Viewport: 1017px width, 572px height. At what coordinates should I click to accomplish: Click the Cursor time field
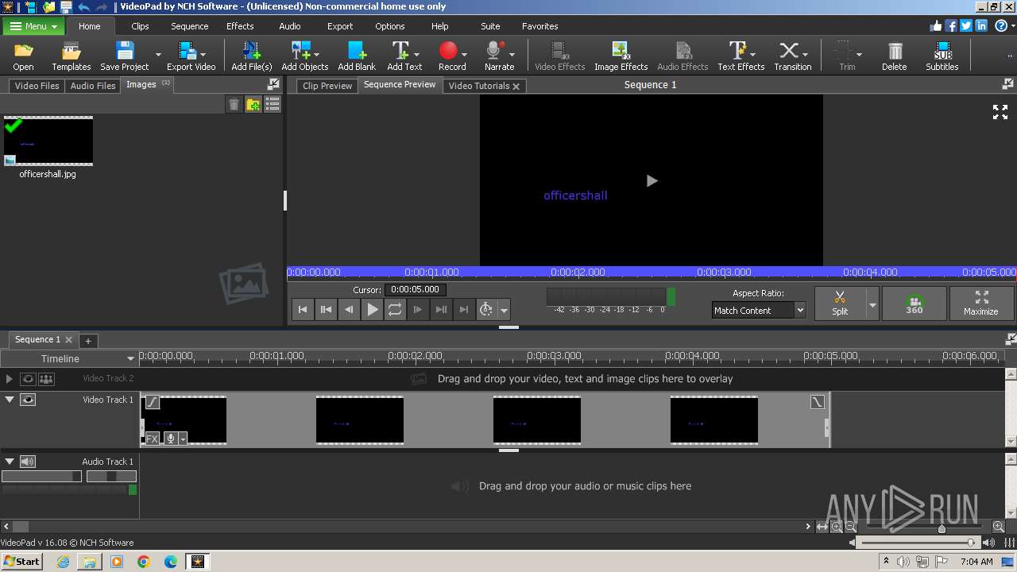[x=416, y=290]
